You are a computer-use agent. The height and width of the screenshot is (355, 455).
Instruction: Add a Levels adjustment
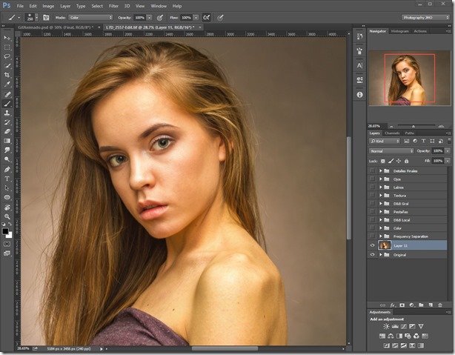pyautogui.click(x=395, y=326)
